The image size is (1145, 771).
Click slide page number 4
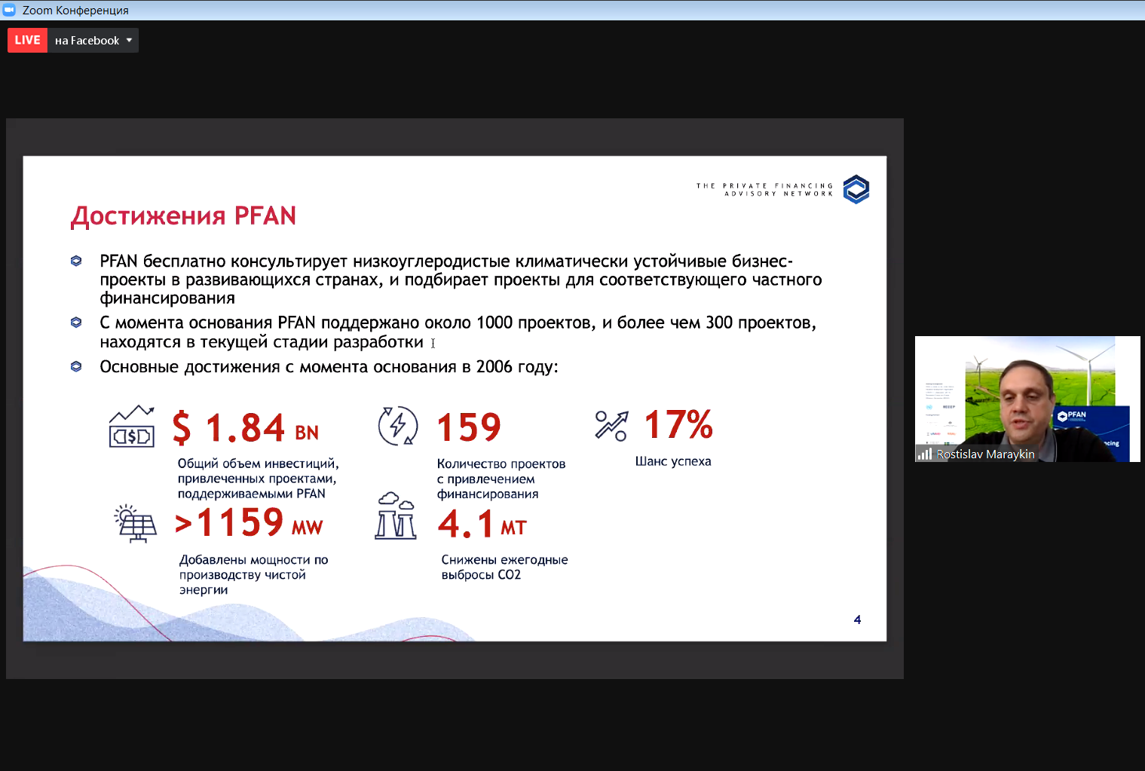857,620
